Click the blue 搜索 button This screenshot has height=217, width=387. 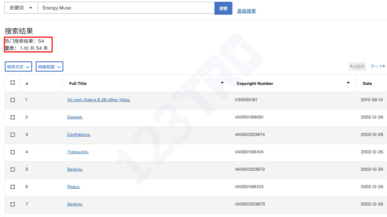pyautogui.click(x=223, y=8)
